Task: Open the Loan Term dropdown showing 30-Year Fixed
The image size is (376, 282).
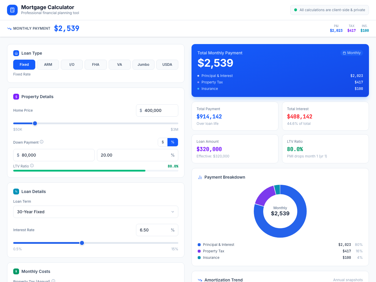Action: coord(95,211)
